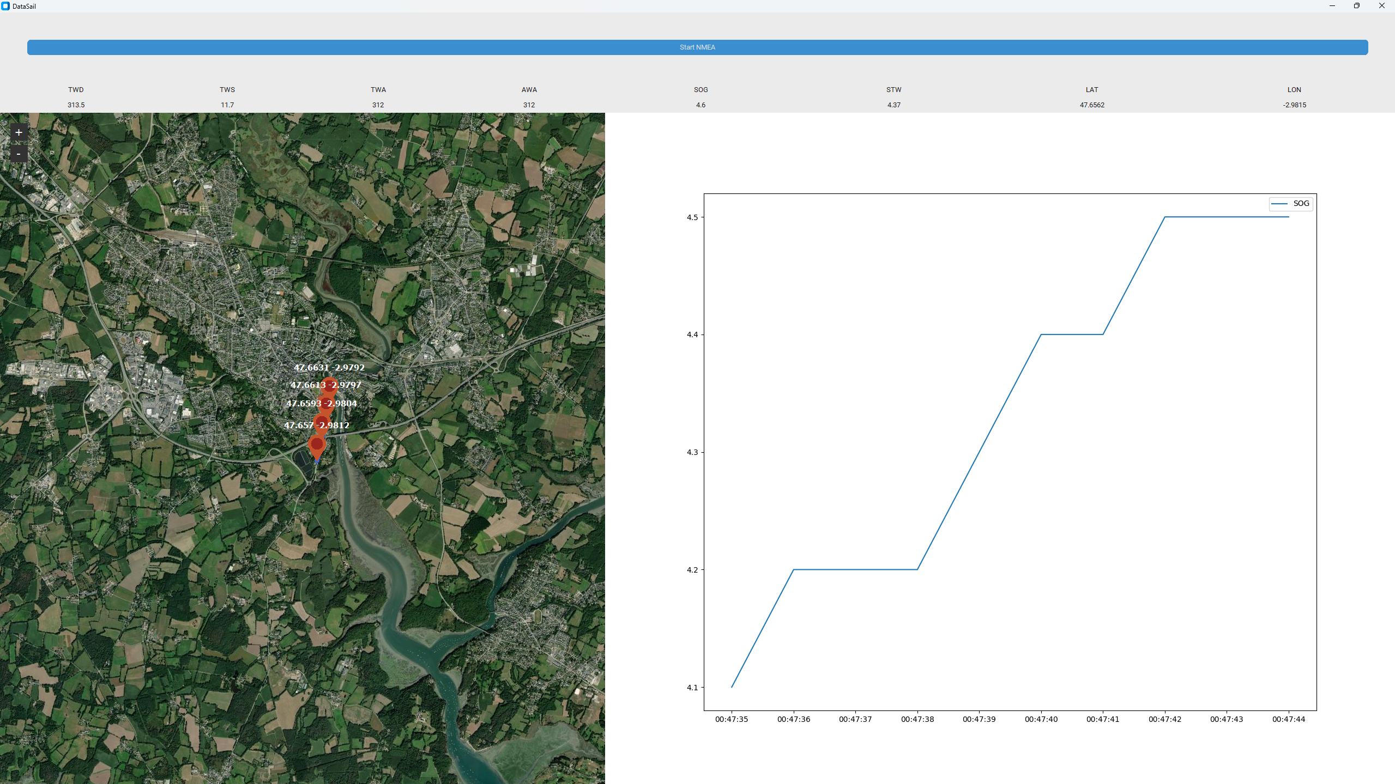
Task: Click the DataSail app icon in title bar
Action: pos(5,6)
